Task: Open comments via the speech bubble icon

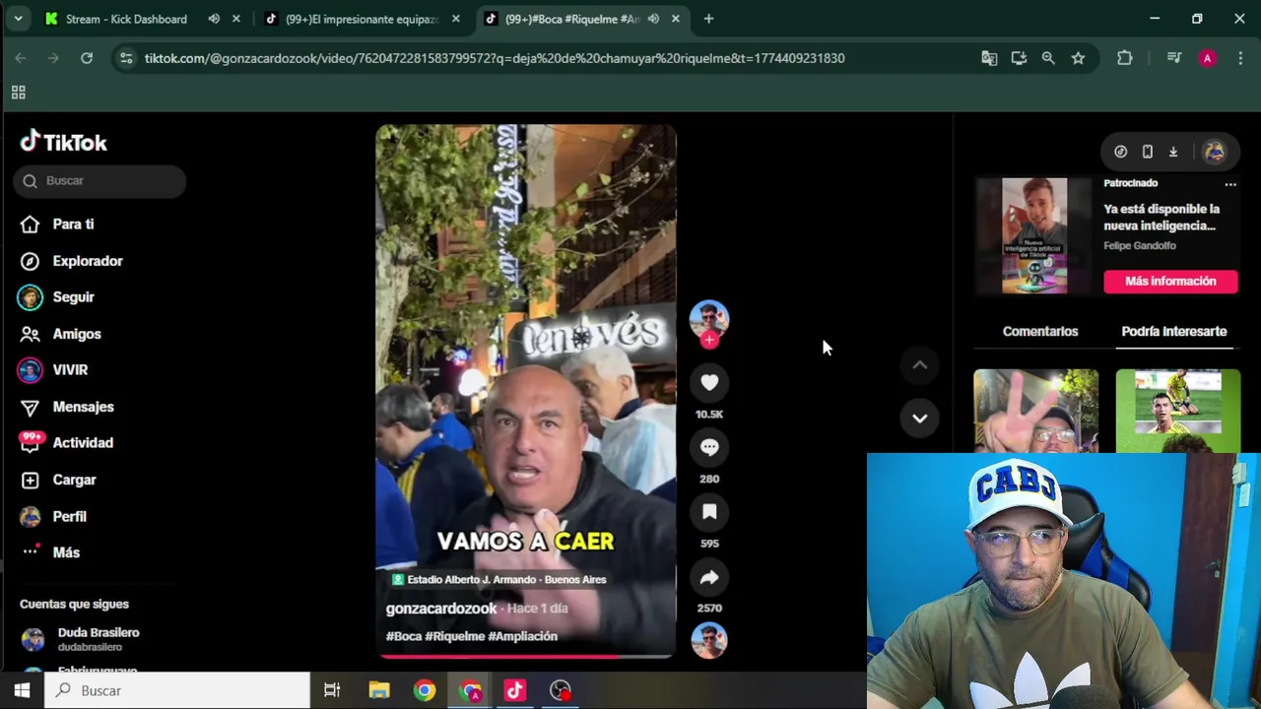Action: [709, 447]
